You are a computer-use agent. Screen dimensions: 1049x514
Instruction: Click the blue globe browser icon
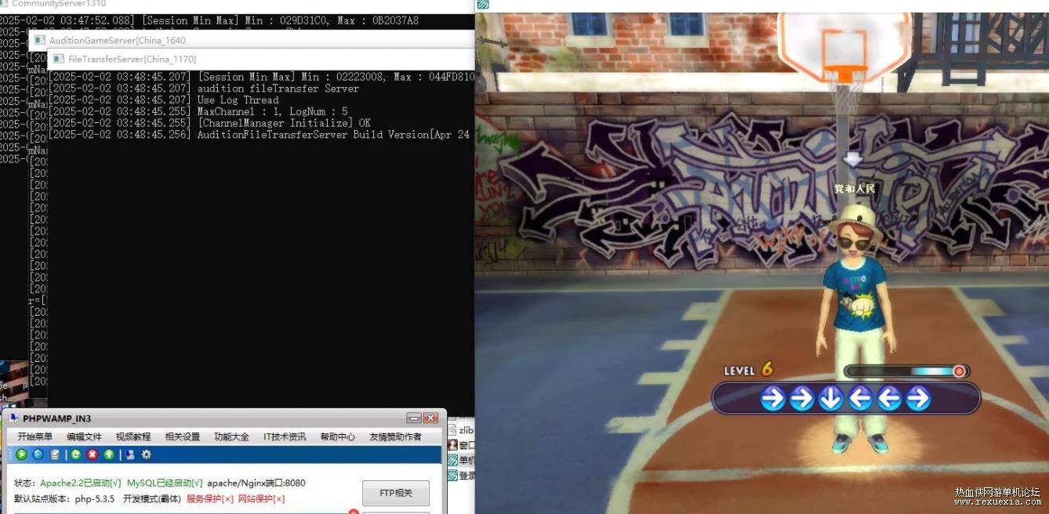pos(38,454)
